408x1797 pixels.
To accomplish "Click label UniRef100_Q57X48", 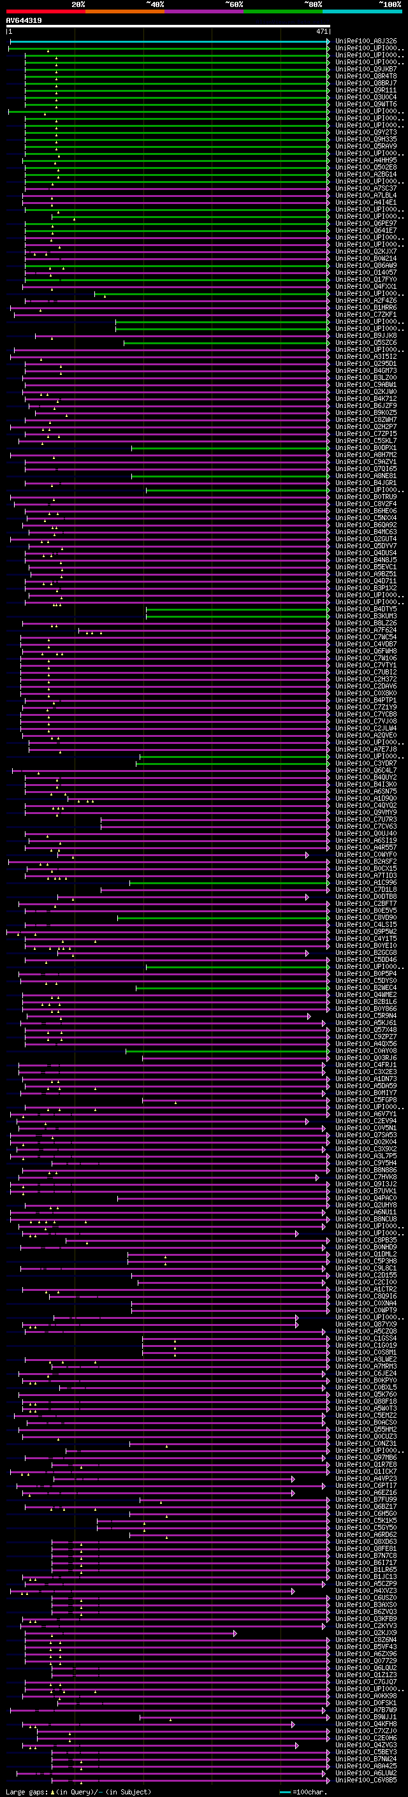I will pos(365,1029).
